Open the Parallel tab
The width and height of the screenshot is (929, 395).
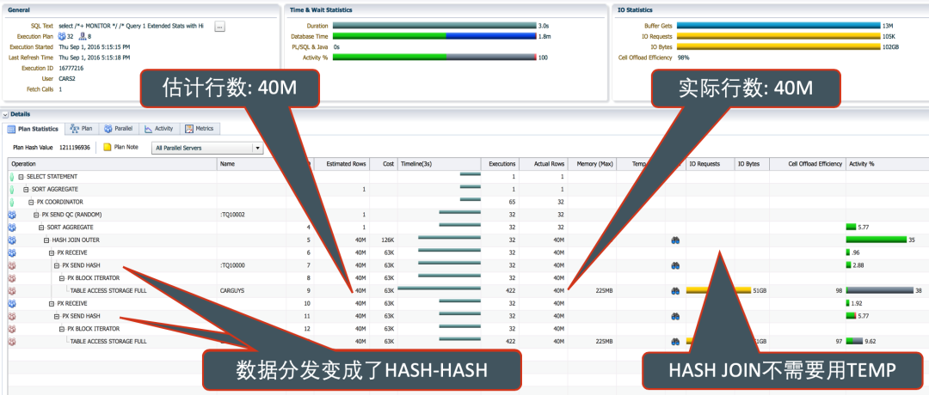118,128
